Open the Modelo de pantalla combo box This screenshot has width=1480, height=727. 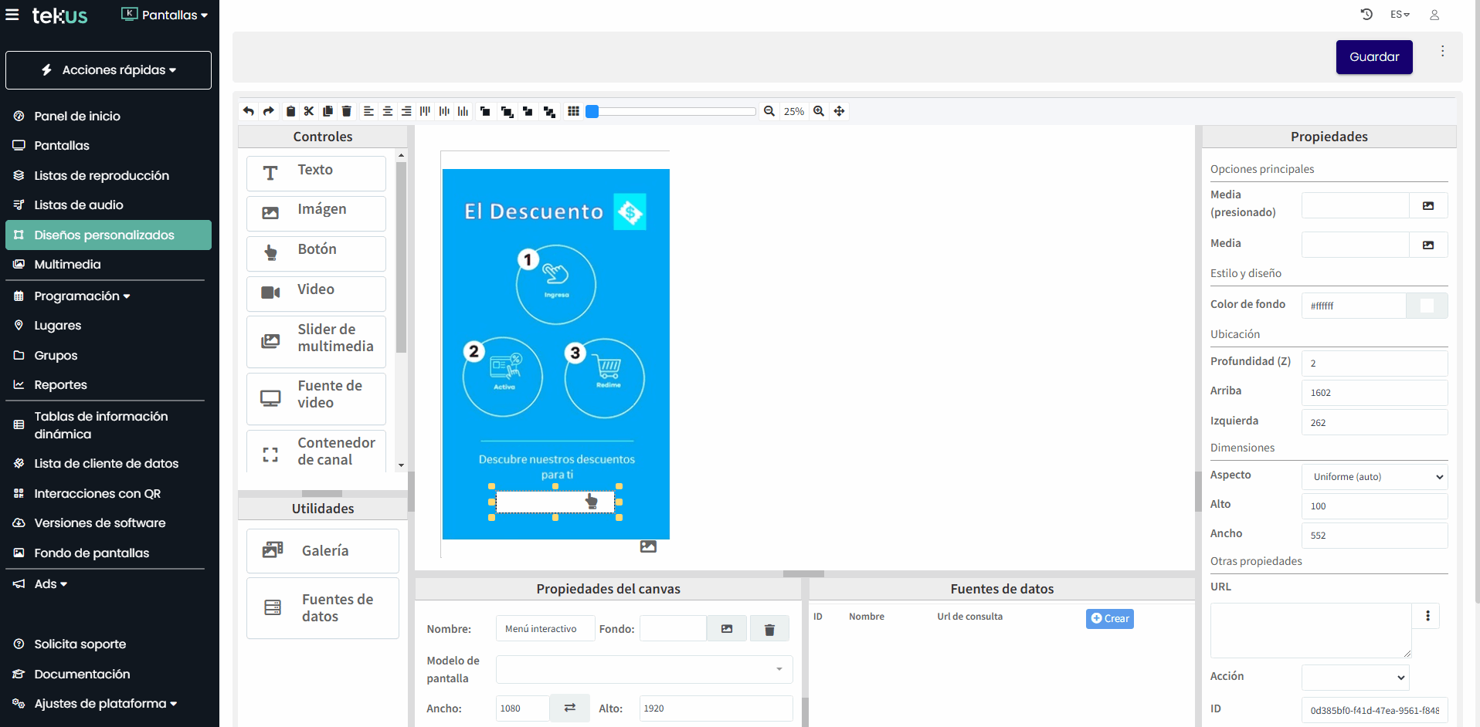(x=643, y=669)
